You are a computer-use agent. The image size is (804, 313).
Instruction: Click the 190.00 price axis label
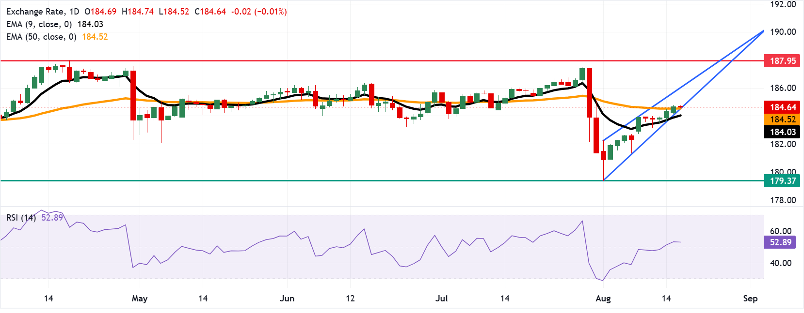(x=783, y=32)
